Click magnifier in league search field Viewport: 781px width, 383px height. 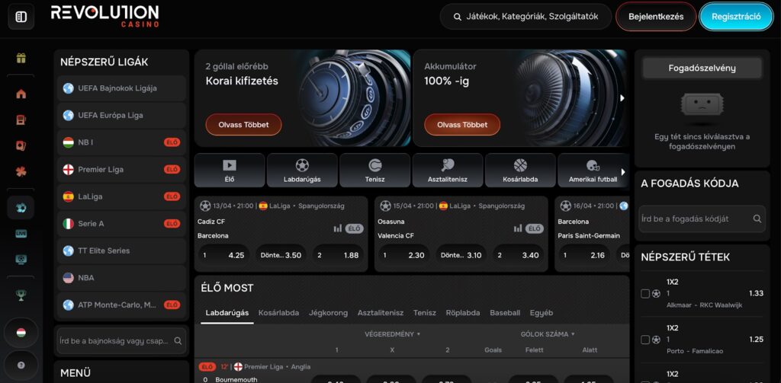click(178, 341)
